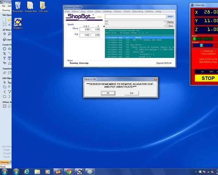This screenshot has width=218, height=175.
Task: Click the Running: Zzero.sbp status text
Action: point(79,63)
